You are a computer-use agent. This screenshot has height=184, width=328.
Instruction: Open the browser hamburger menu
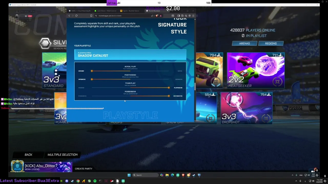(x=193, y=16)
